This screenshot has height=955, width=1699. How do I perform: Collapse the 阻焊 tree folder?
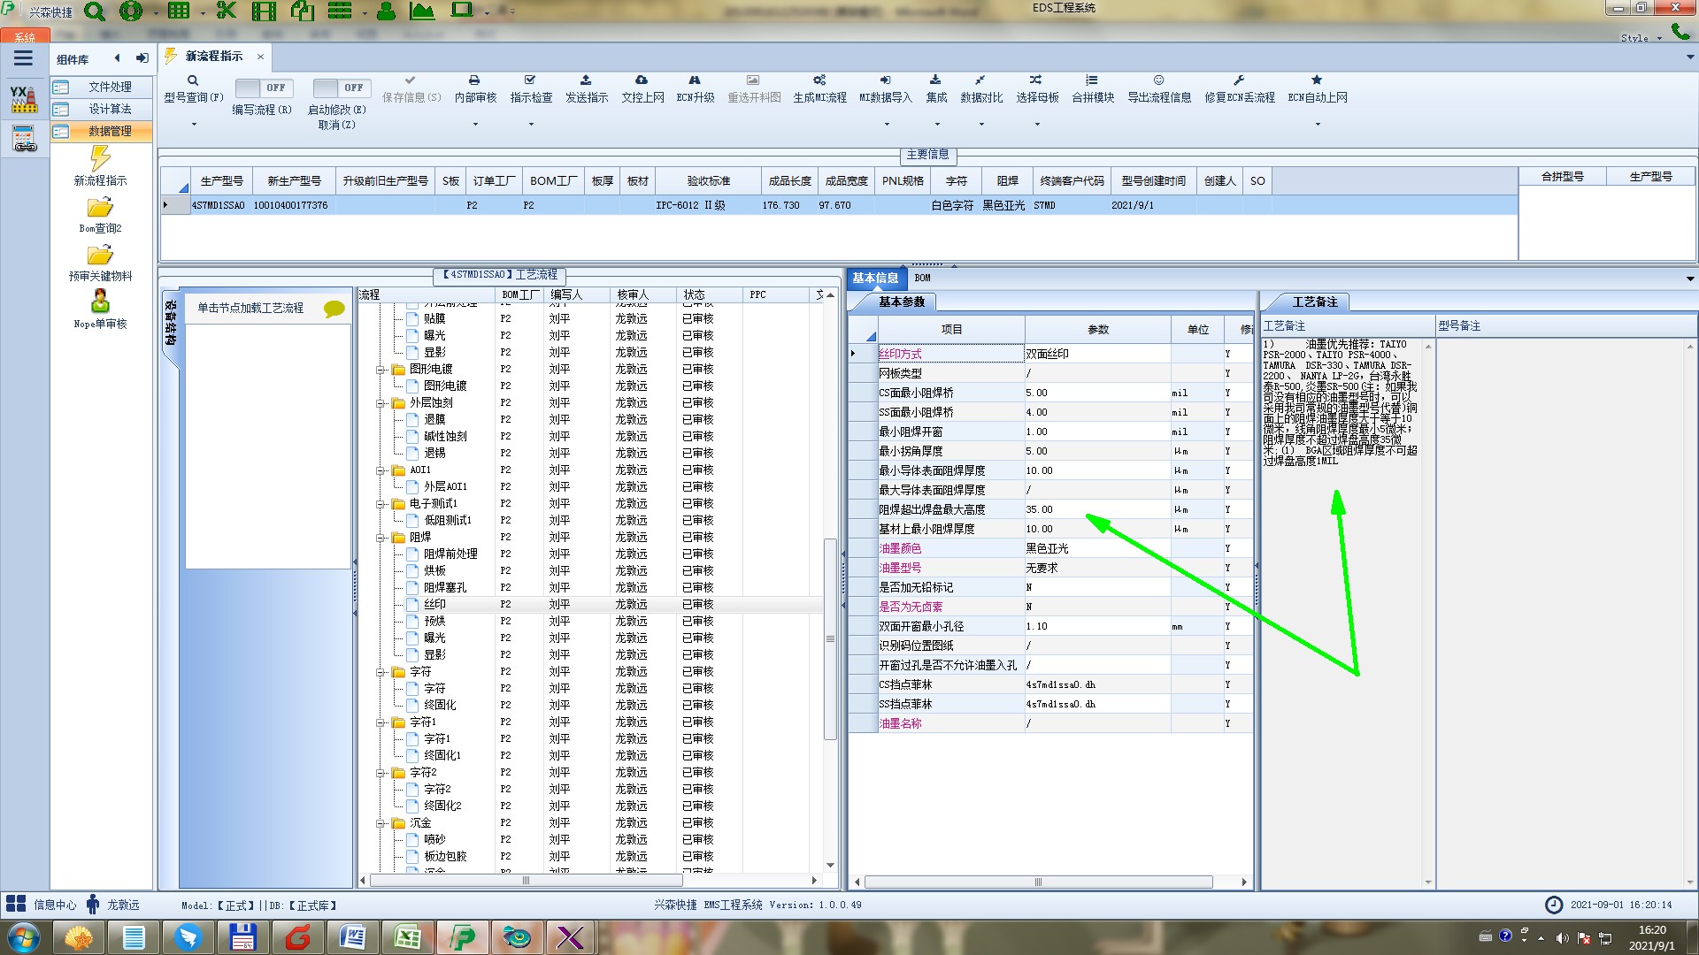[x=381, y=538]
